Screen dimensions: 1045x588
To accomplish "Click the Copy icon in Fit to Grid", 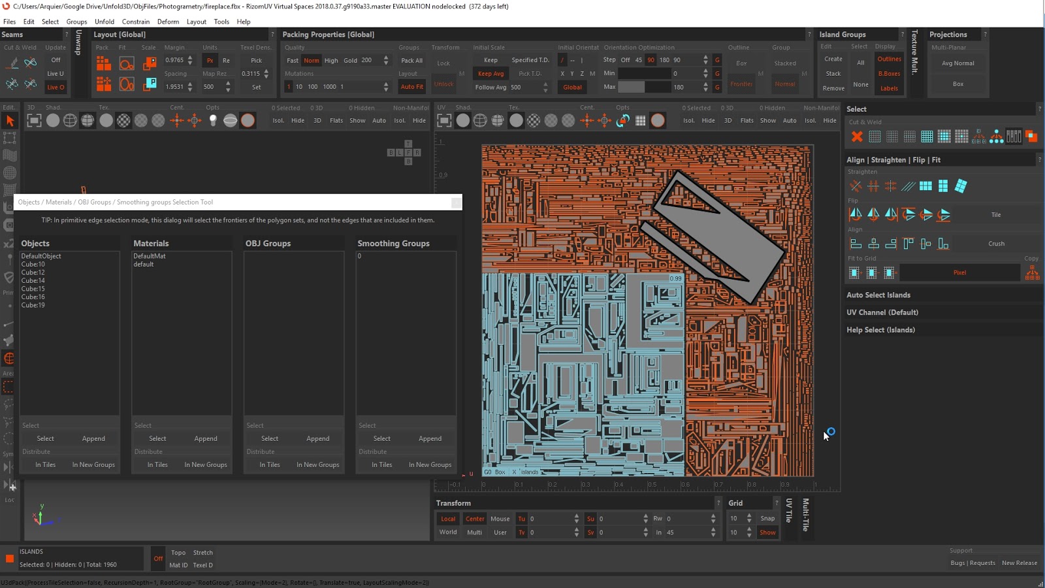I will pos(1032,272).
